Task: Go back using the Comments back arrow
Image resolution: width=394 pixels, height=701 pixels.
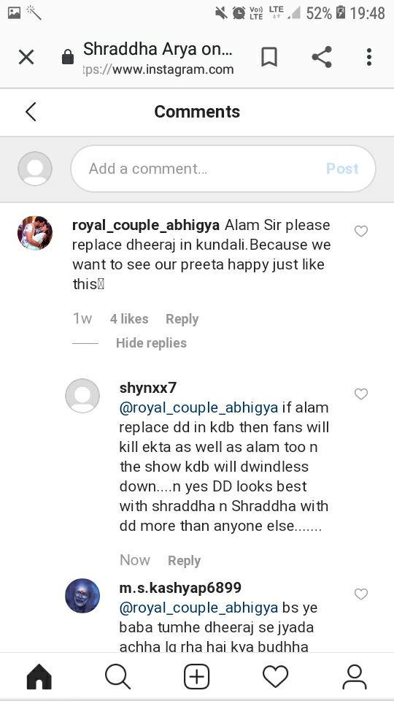Action: 31,112
